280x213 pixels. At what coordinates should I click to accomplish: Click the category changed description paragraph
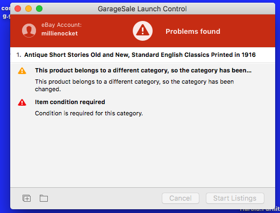click(134, 85)
